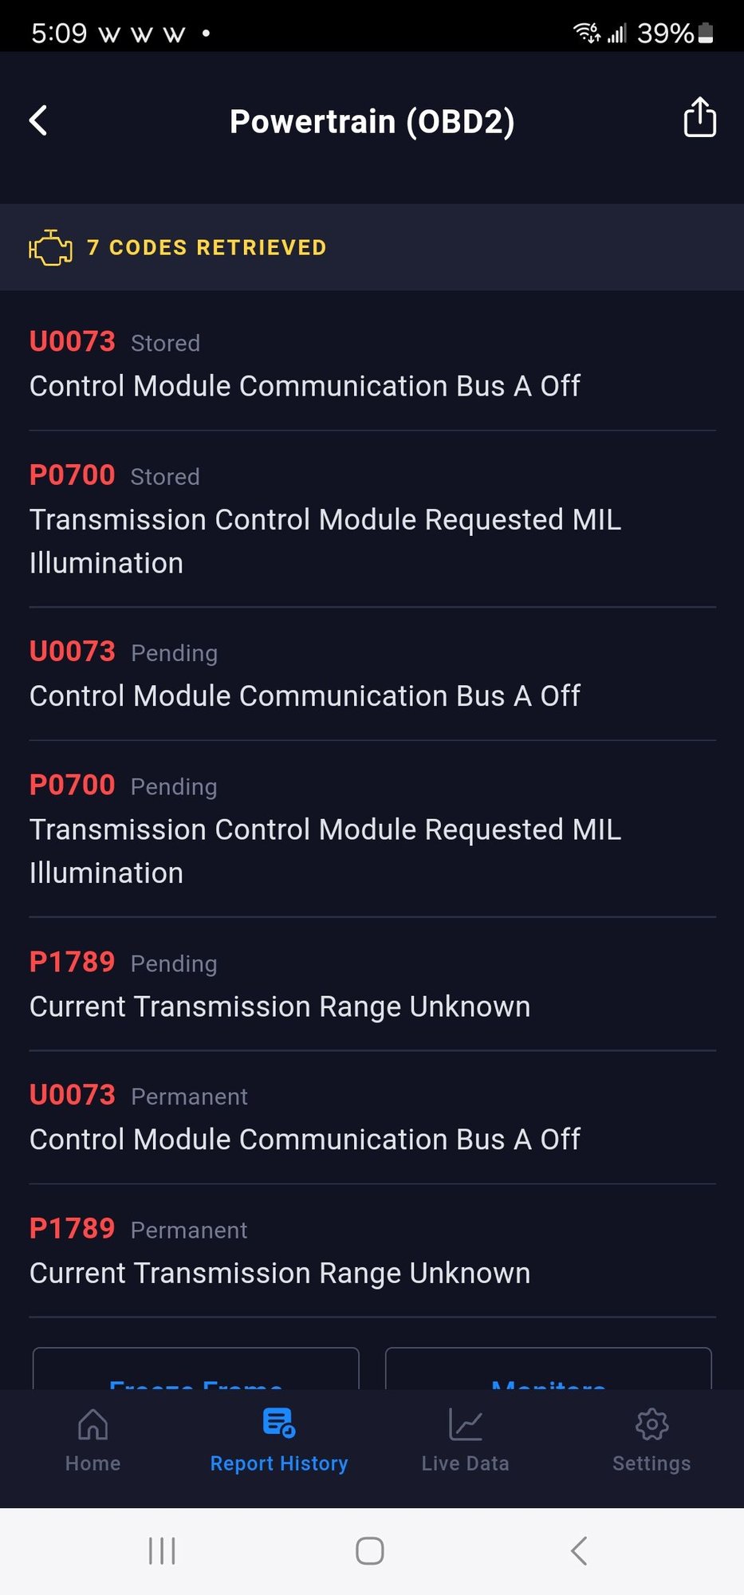This screenshot has width=744, height=1595.
Task: Open stored U0073 code entry
Action: pyautogui.click(x=372, y=364)
